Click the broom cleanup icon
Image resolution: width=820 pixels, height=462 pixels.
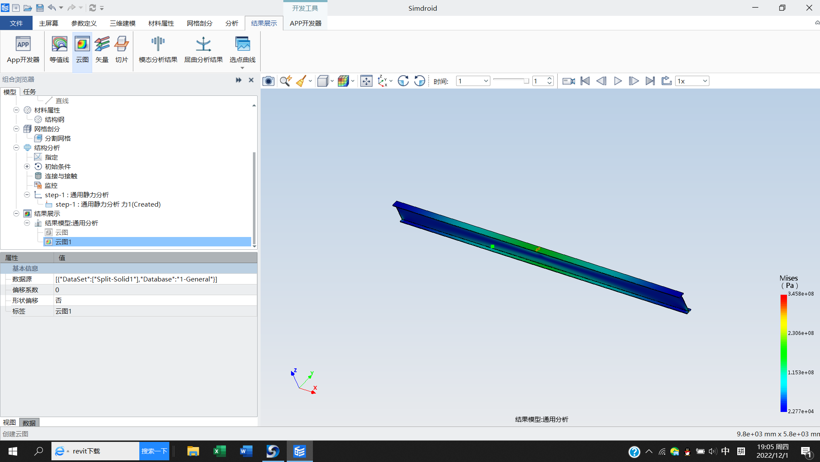tap(301, 81)
